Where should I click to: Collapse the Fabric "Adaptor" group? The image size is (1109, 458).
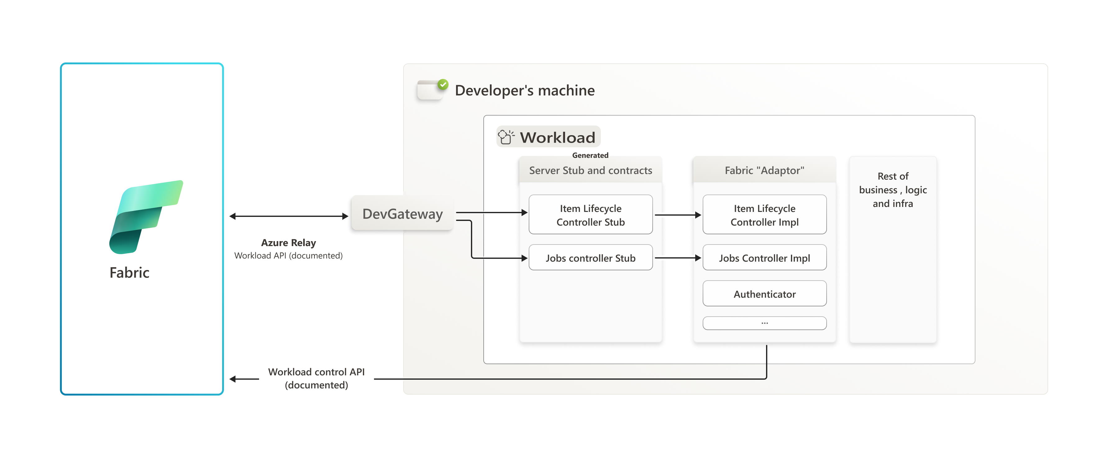[x=764, y=170]
